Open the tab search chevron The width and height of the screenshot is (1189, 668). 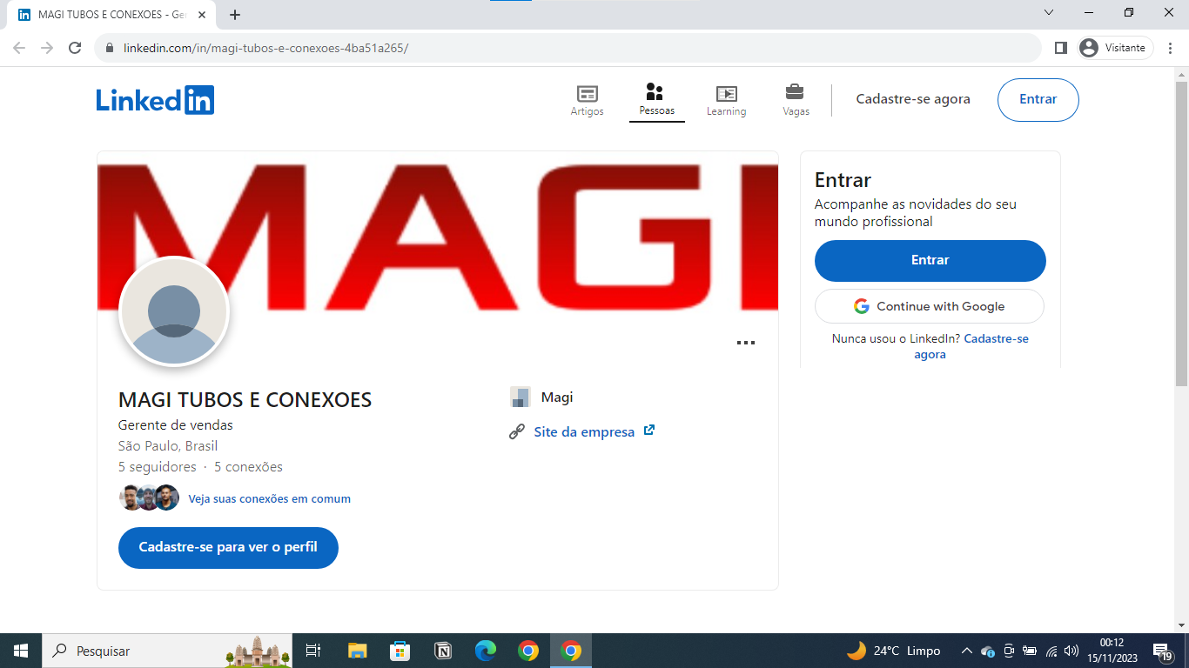click(1048, 13)
